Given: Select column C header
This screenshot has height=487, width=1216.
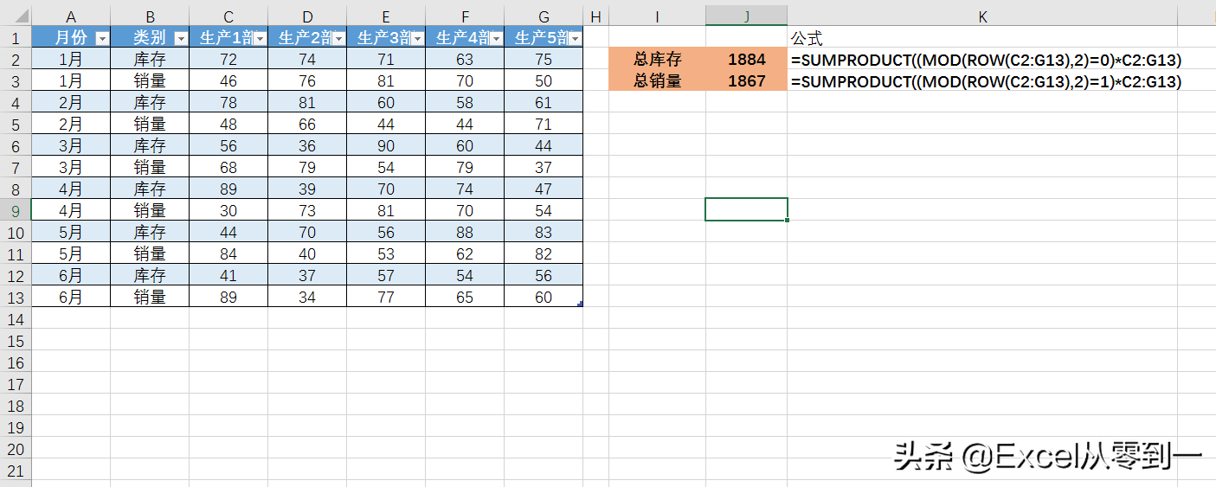Looking at the screenshot, I should (228, 16).
